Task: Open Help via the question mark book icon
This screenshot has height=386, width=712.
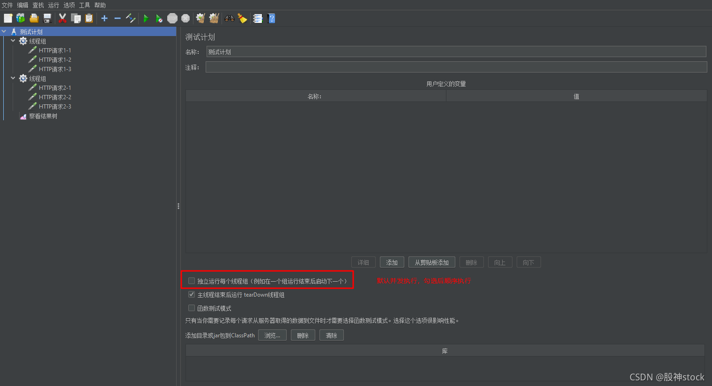Action: pos(271,18)
